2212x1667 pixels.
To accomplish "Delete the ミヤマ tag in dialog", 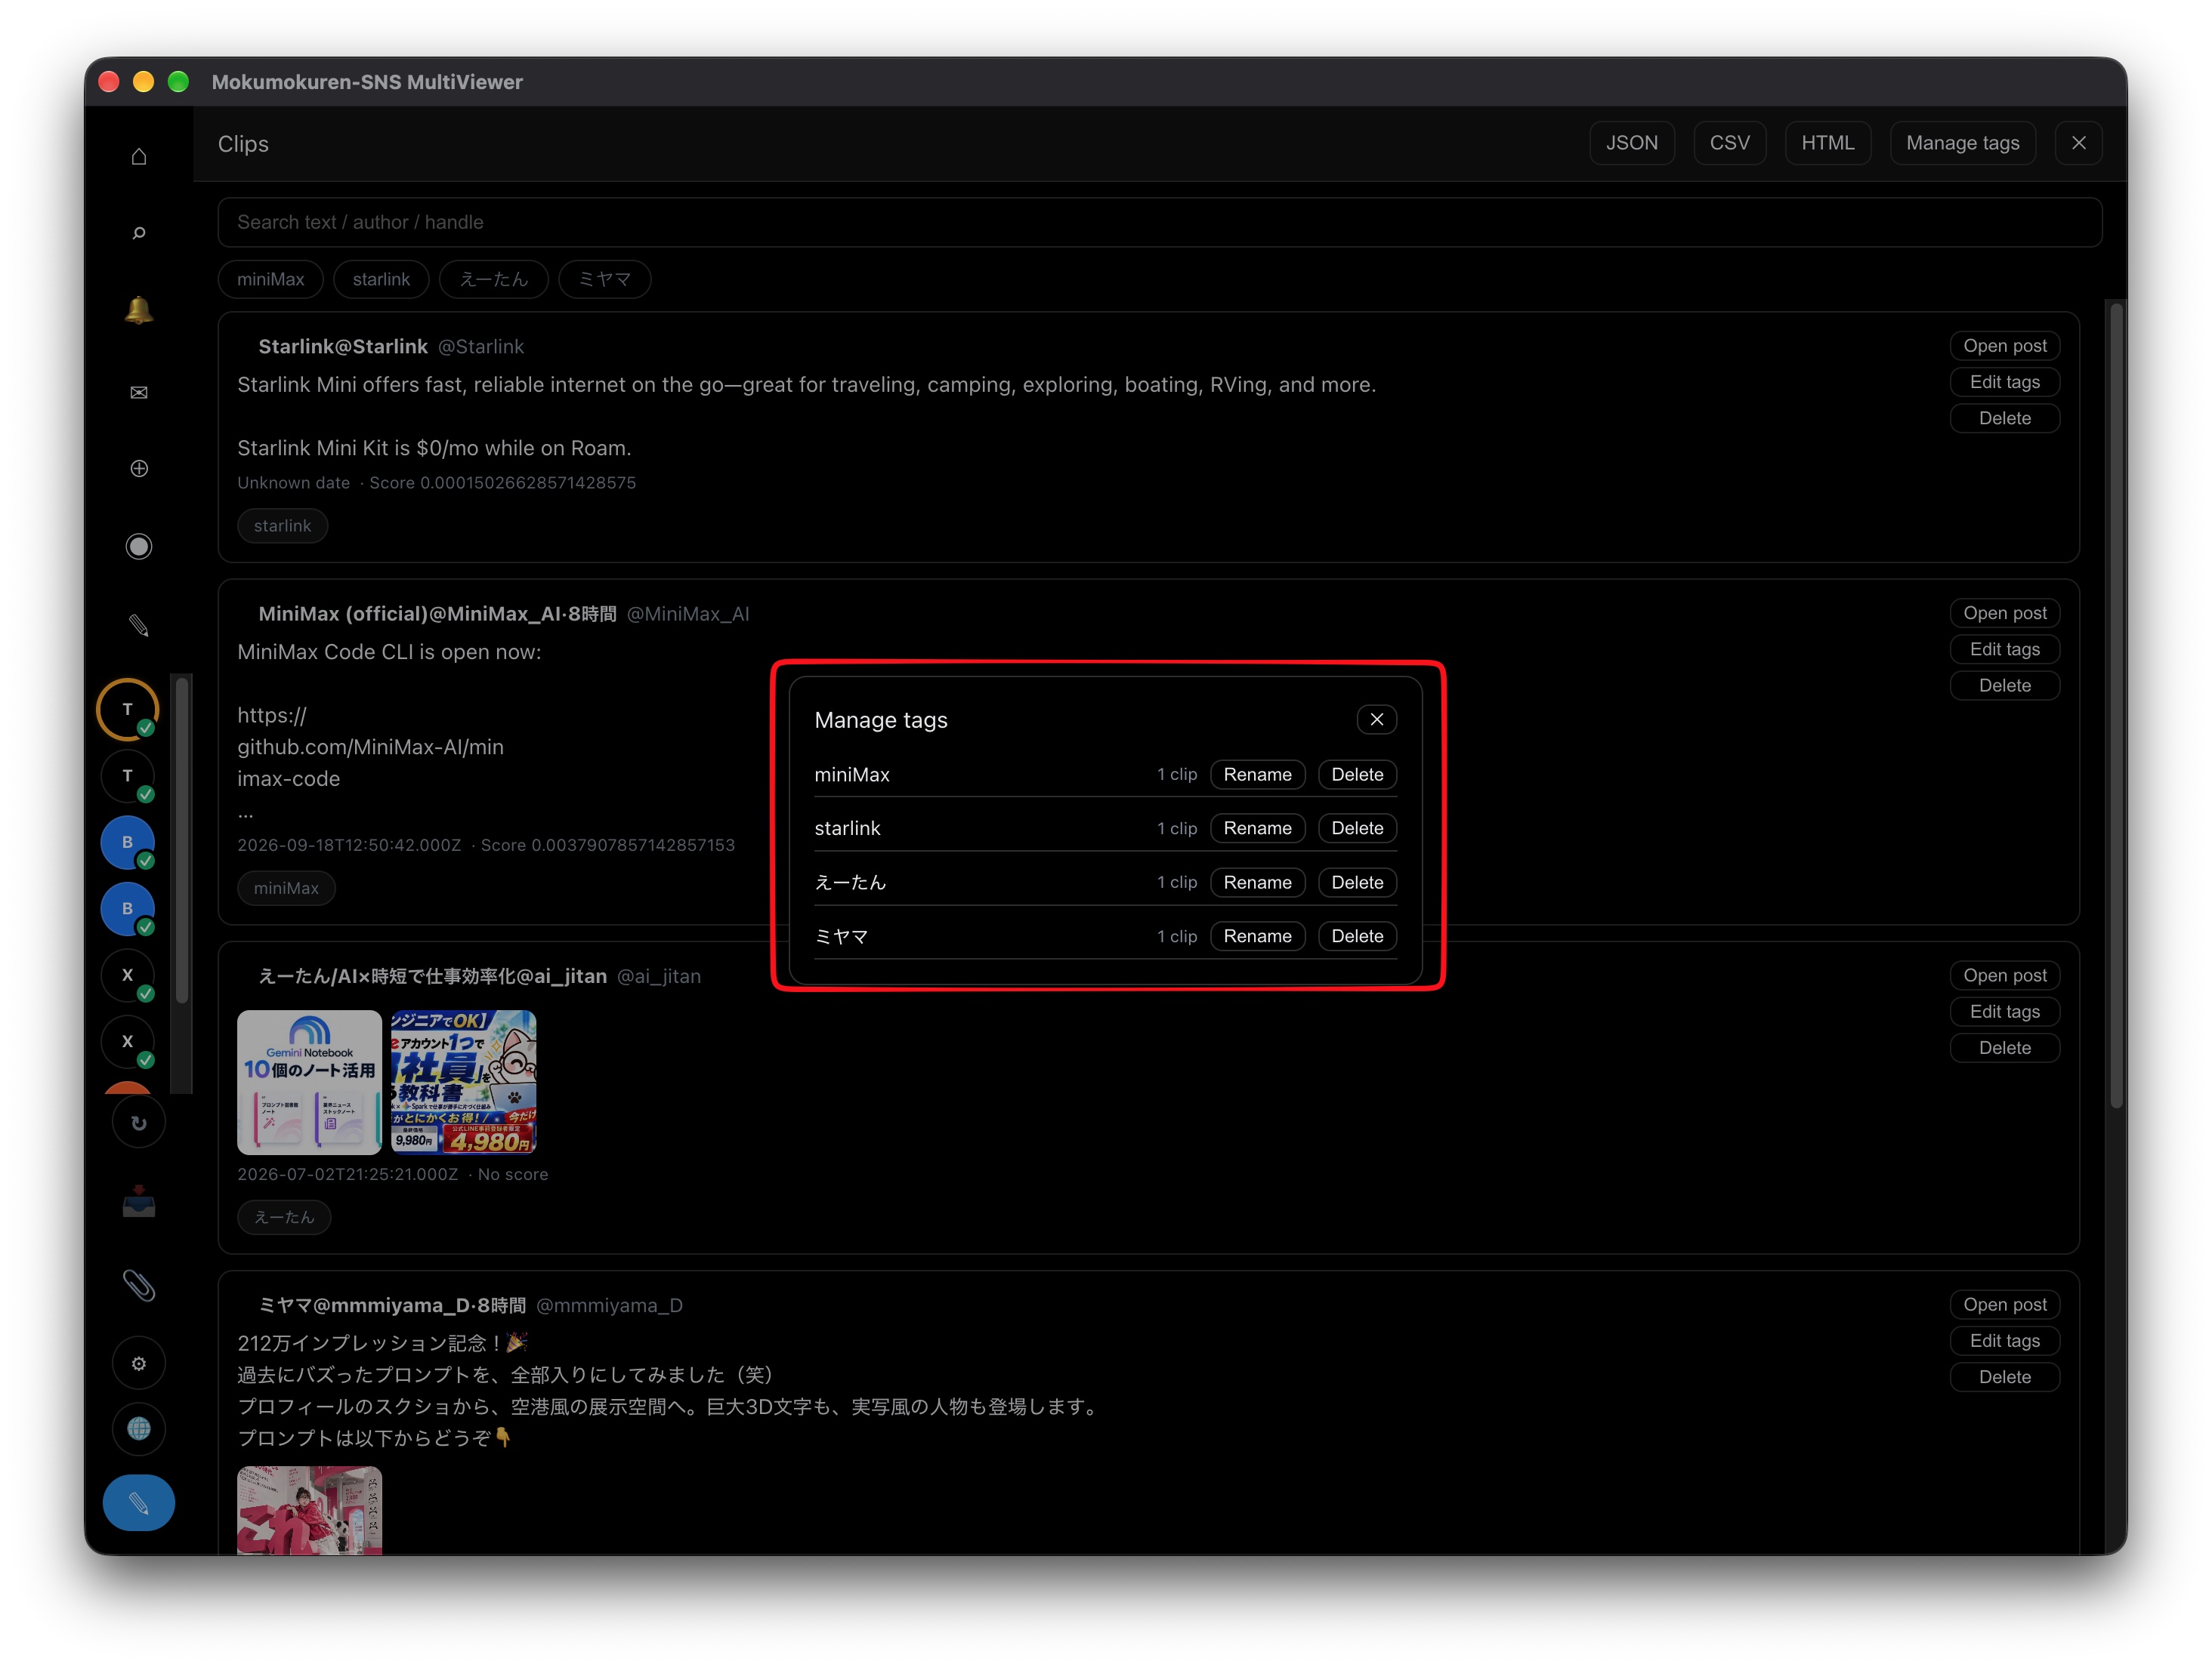I will coord(1357,936).
